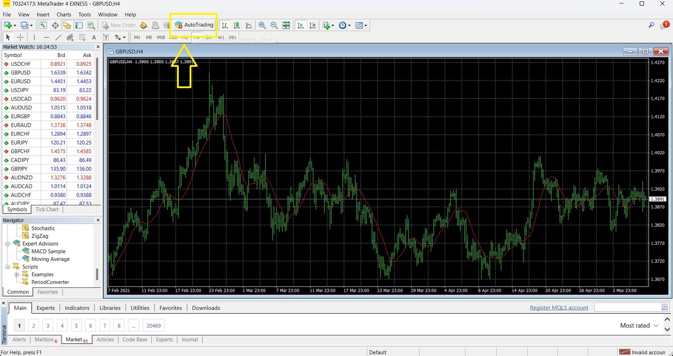Select MACD Sample expert advisor

coord(48,251)
